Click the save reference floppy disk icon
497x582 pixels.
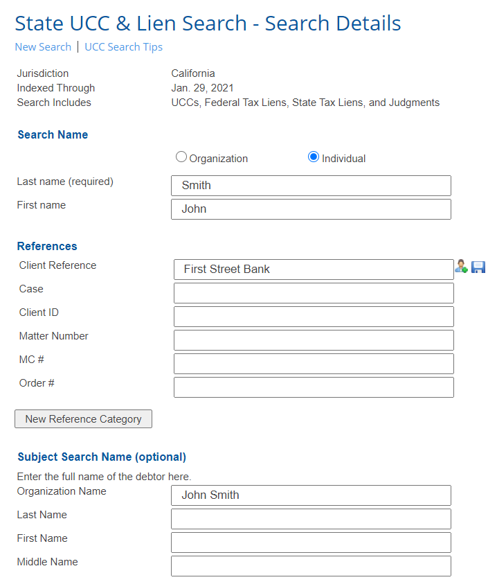(478, 267)
